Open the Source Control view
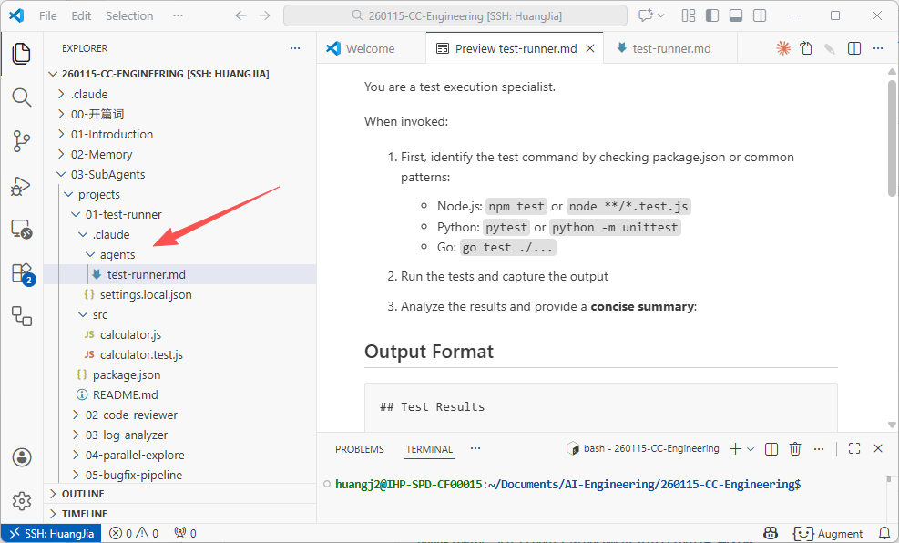The height and width of the screenshot is (543, 899). (21, 140)
